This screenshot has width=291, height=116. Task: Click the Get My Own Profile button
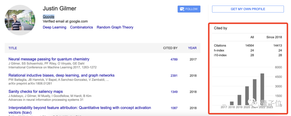[x=248, y=9]
